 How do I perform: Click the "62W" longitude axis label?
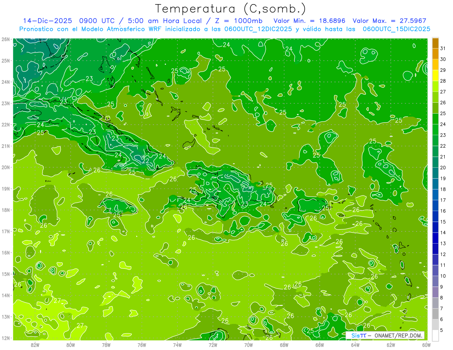click(x=391, y=345)
